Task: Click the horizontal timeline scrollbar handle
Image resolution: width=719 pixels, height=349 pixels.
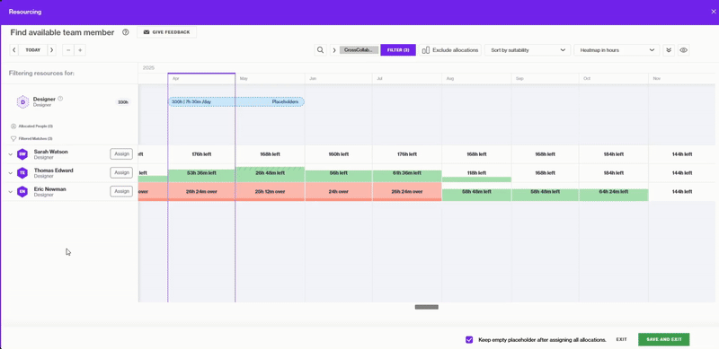Action: coord(426,307)
